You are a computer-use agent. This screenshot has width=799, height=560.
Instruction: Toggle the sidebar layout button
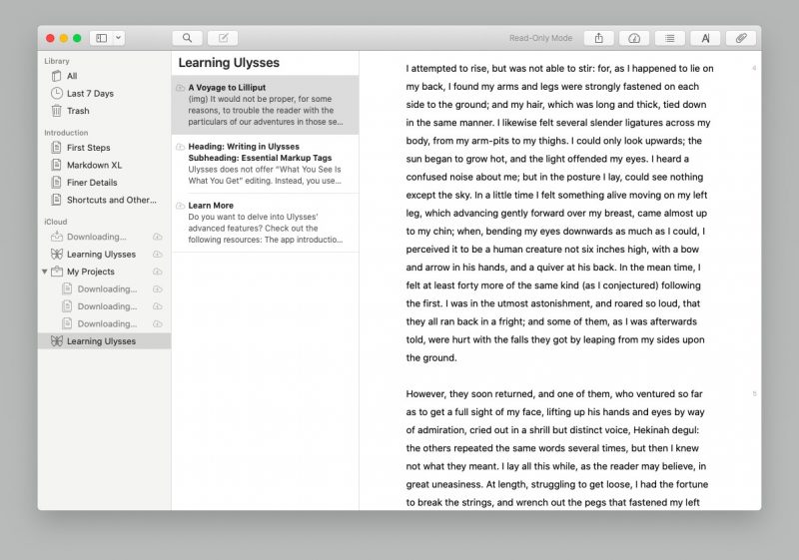pos(102,38)
